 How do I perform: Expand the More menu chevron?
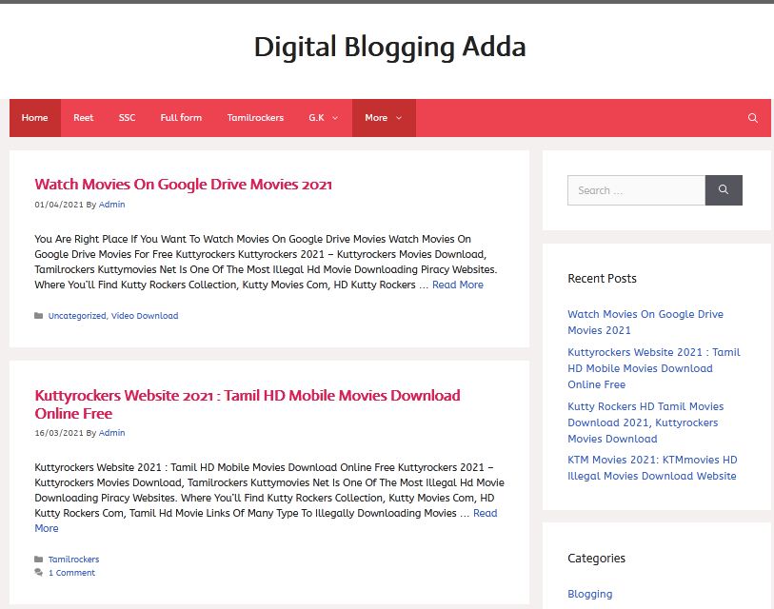point(399,118)
